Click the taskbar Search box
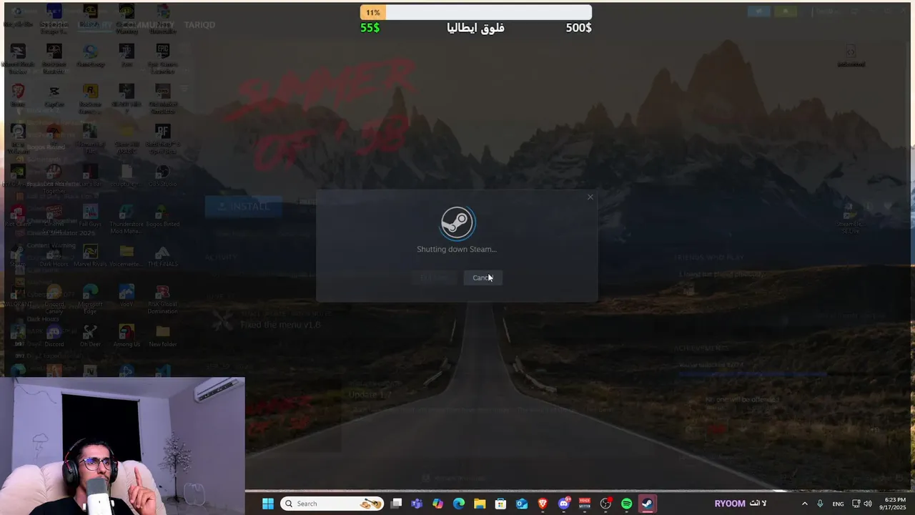 332,504
